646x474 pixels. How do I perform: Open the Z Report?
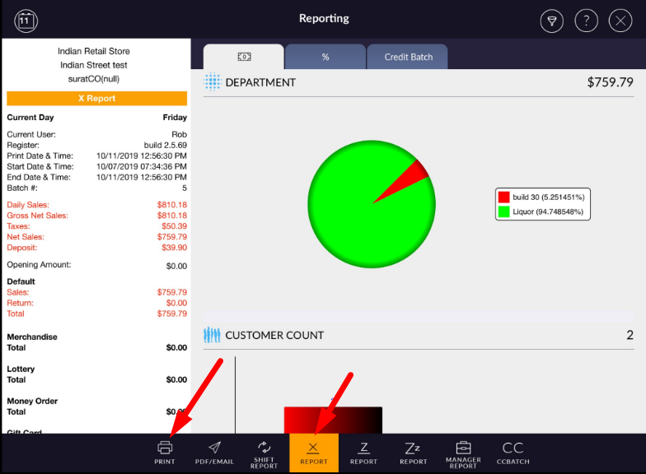click(363, 452)
